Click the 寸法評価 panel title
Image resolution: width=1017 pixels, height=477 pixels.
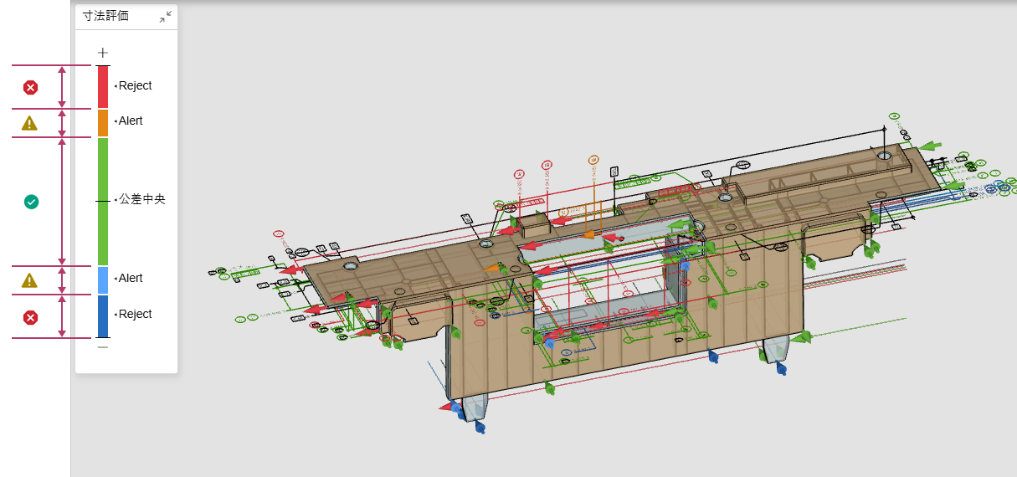pyautogui.click(x=105, y=16)
